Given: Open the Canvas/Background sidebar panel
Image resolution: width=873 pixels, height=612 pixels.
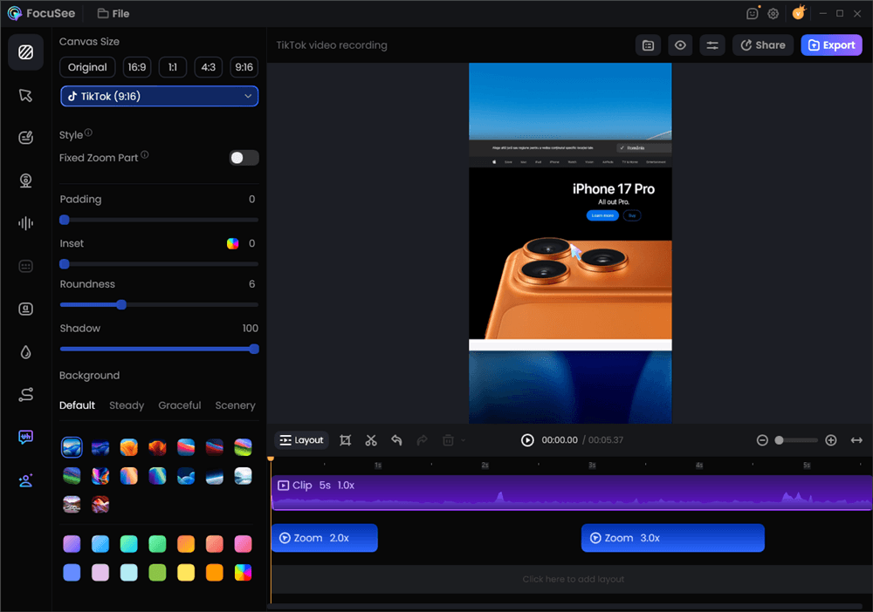Looking at the screenshot, I should click(x=25, y=52).
